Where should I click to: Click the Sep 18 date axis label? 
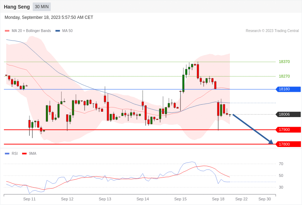pos(218,199)
